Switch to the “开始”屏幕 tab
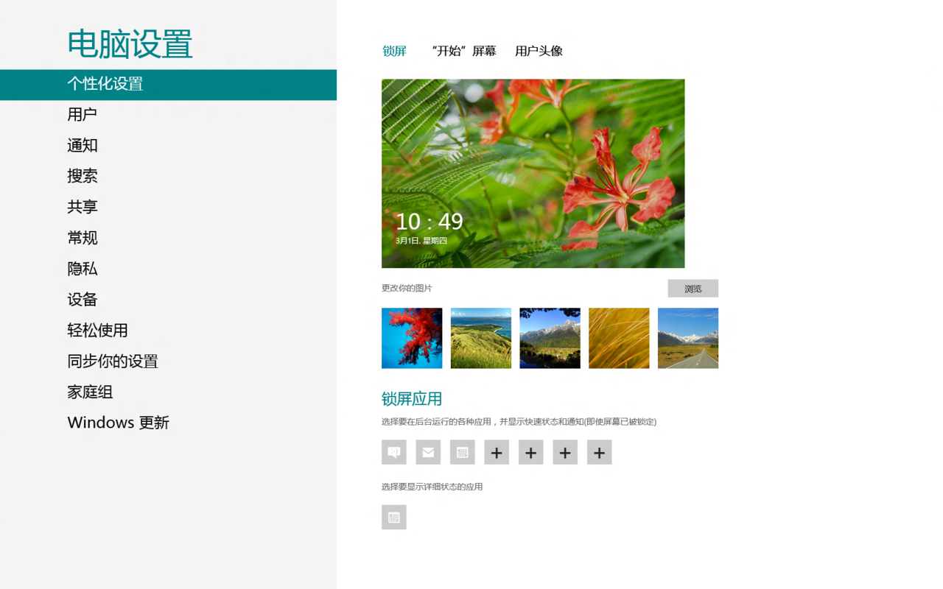The height and width of the screenshot is (589, 943). 464,51
